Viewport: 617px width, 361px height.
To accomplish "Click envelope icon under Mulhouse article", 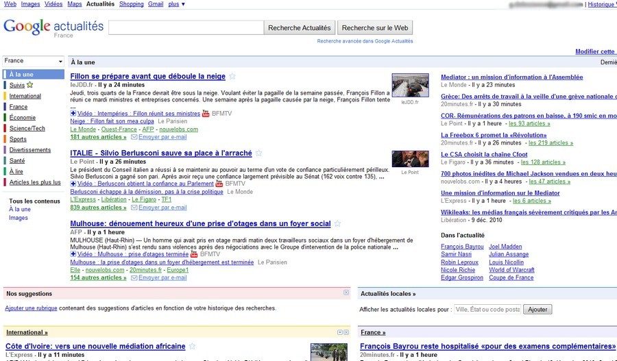I will tap(134, 277).
